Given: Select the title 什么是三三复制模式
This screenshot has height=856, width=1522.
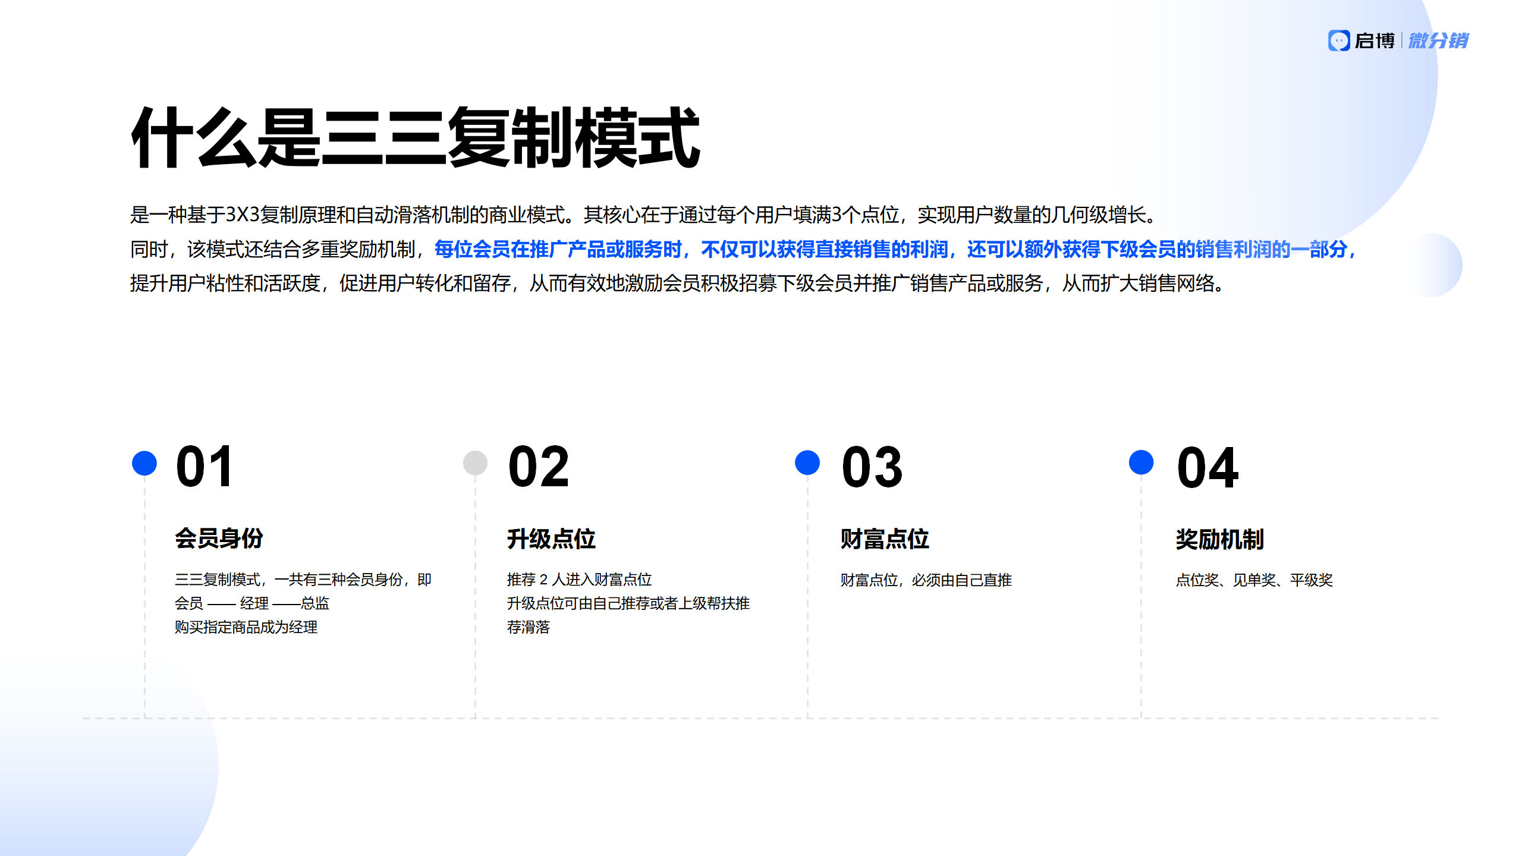Looking at the screenshot, I should 416,138.
